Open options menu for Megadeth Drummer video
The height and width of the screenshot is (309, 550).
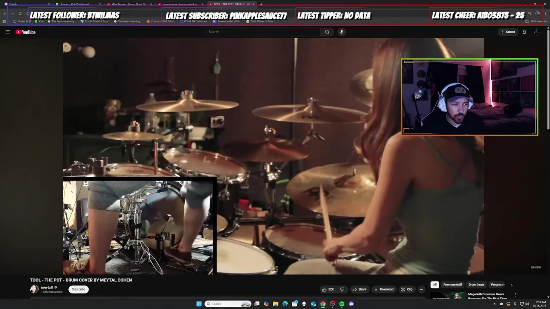(x=515, y=295)
